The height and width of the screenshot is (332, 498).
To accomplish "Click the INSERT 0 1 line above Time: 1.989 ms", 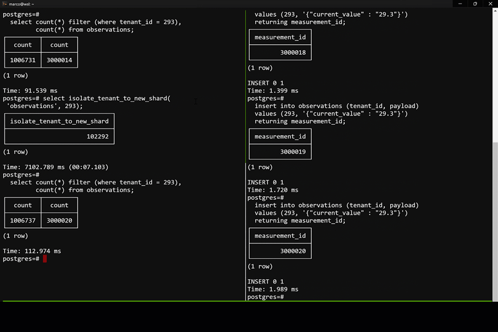I will coord(266,282).
